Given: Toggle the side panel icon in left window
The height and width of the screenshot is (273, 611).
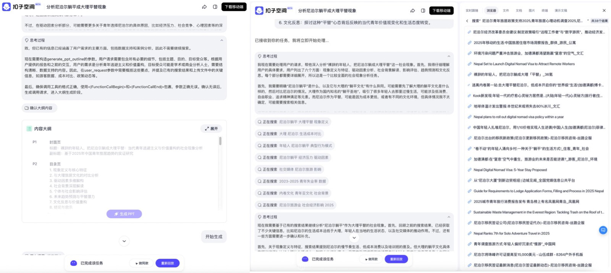Looking at the screenshot, I should pyautogui.click(x=215, y=7).
